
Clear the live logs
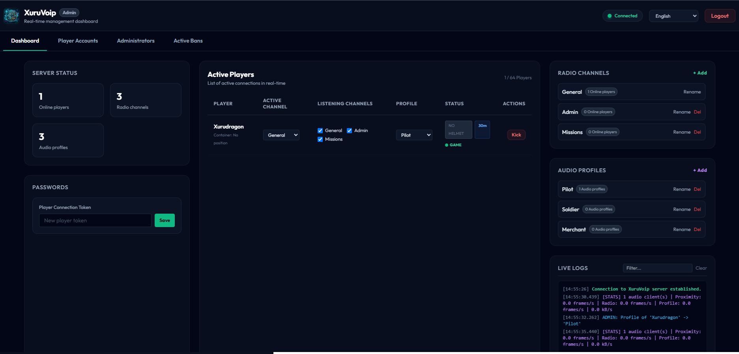[701, 268]
